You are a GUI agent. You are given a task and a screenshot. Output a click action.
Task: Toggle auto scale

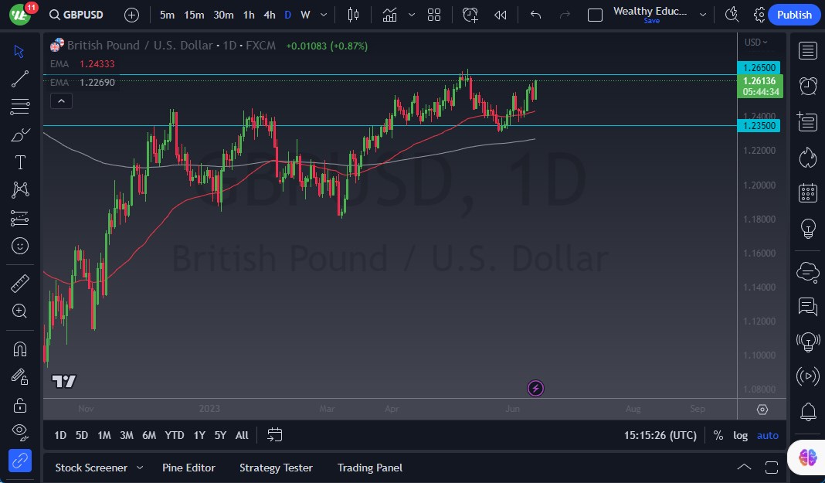[767, 435]
